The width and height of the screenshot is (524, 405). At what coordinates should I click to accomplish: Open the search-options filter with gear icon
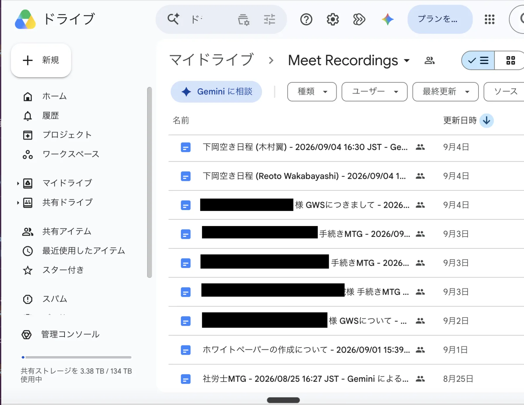(243, 20)
